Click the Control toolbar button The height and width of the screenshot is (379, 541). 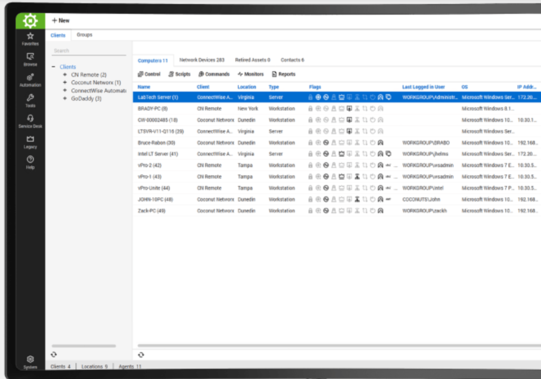coord(149,74)
